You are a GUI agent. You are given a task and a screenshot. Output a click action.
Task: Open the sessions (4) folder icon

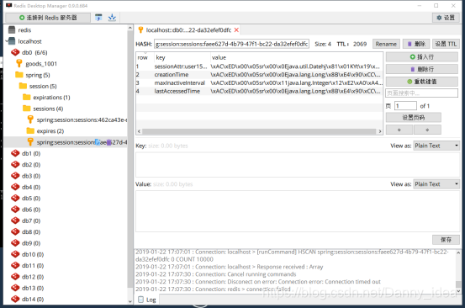tap(27, 109)
